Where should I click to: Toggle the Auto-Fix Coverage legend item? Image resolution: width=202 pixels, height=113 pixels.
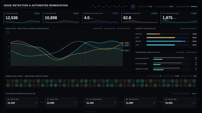pyautogui.click(x=188, y=29)
